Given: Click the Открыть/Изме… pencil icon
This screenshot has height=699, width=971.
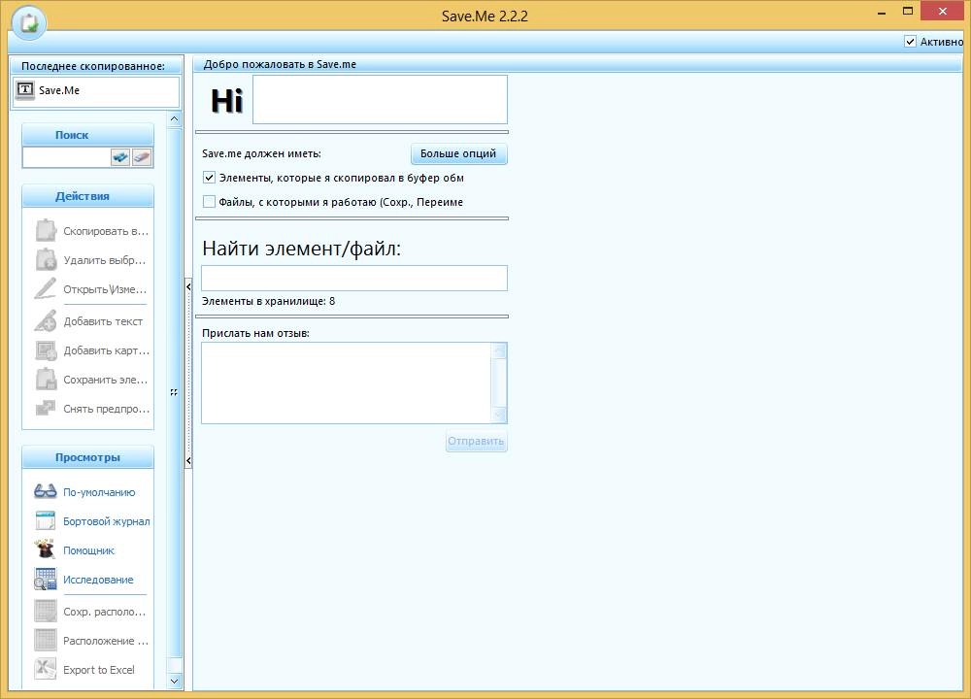Looking at the screenshot, I should pos(46,288).
